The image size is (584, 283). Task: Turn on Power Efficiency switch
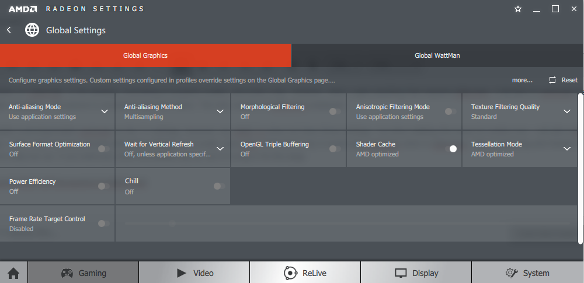click(x=103, y=186)
